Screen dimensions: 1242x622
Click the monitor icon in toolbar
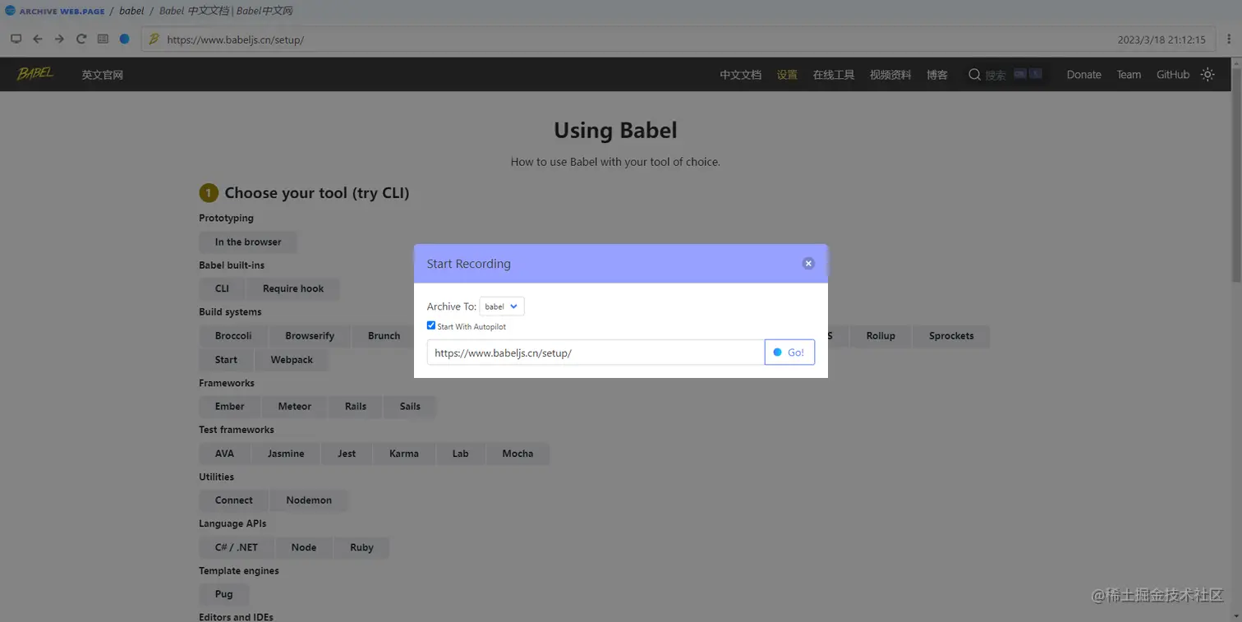(16, 39)
